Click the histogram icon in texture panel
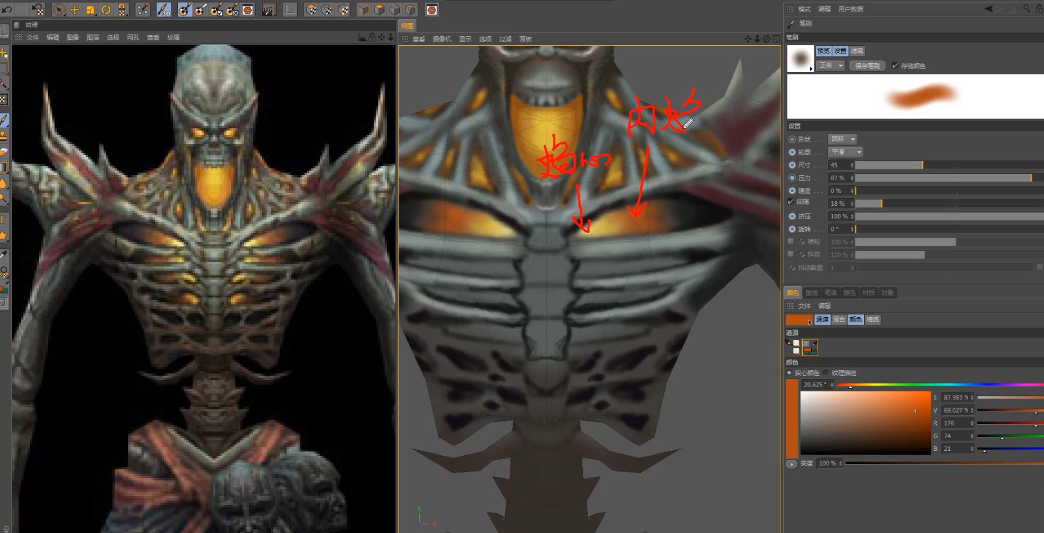Image resolution: width=1044 pixels, height=533 pixels. pyautogui.click(x=362, y=37)
